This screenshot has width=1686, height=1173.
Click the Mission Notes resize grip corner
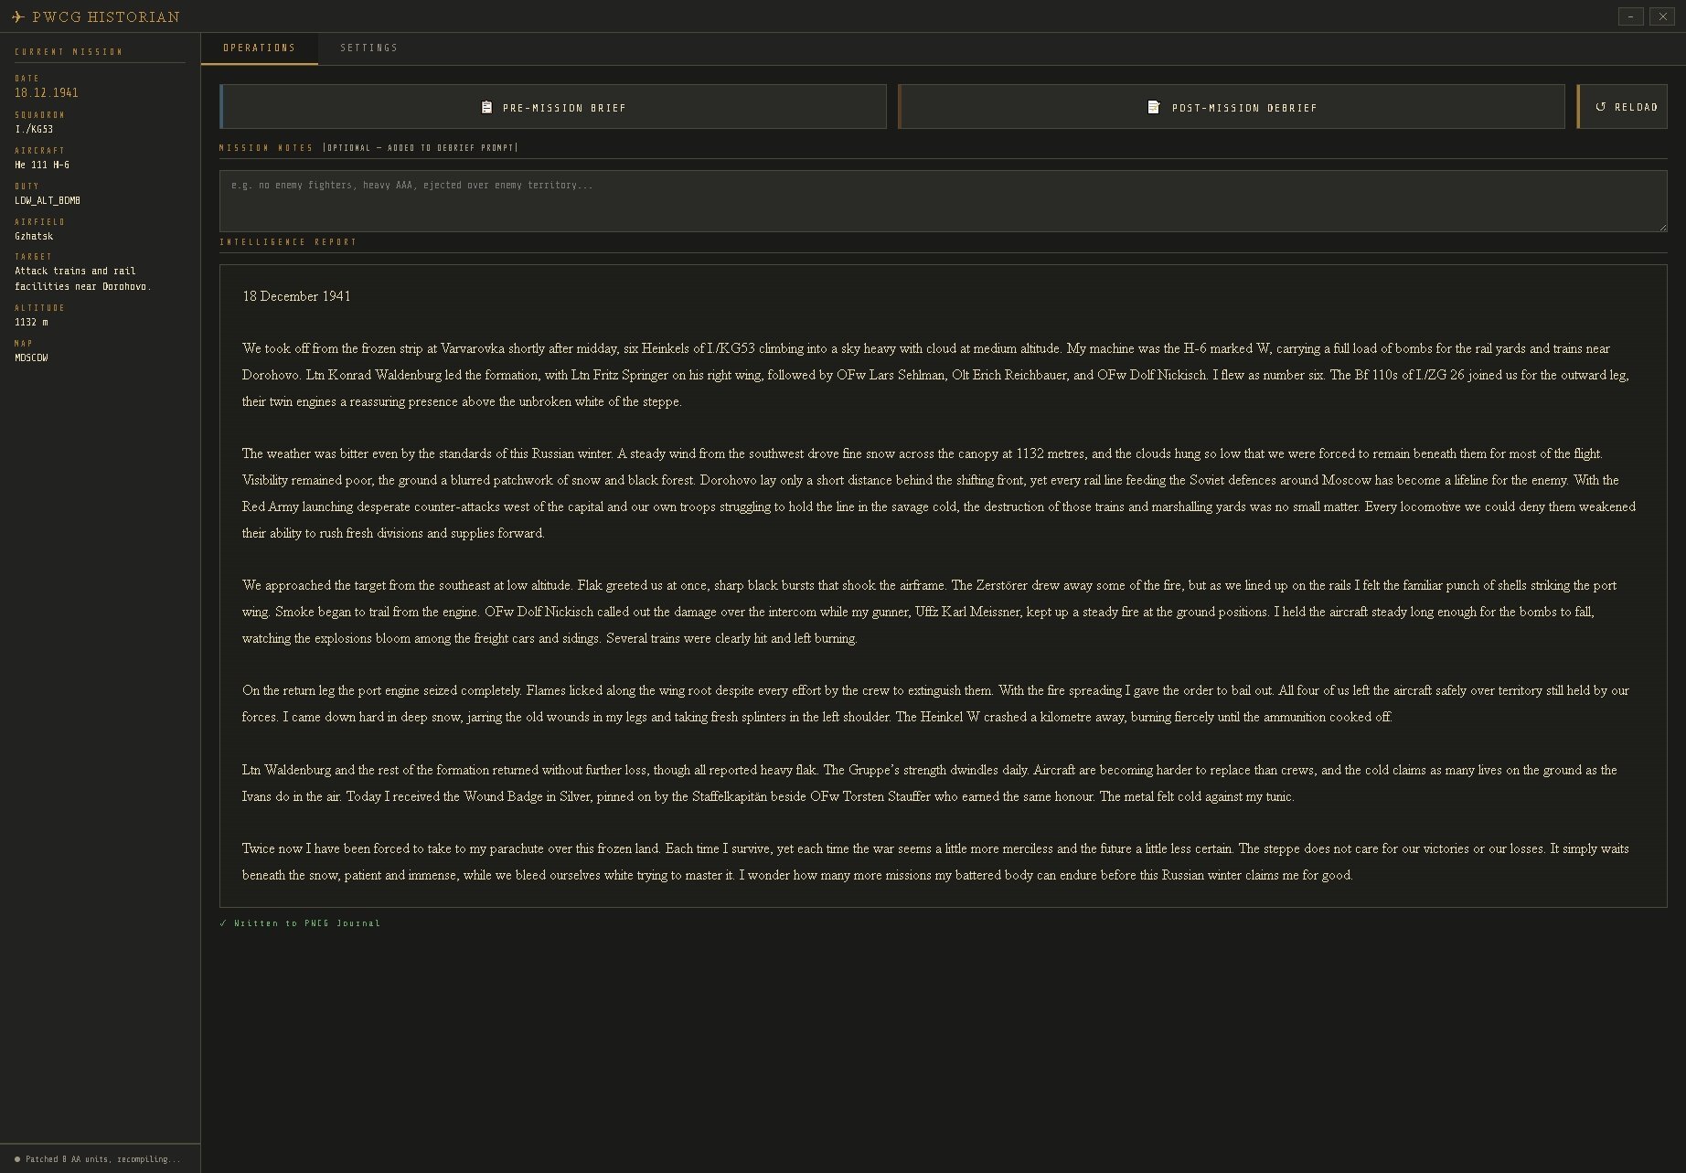coord(1662,227)
